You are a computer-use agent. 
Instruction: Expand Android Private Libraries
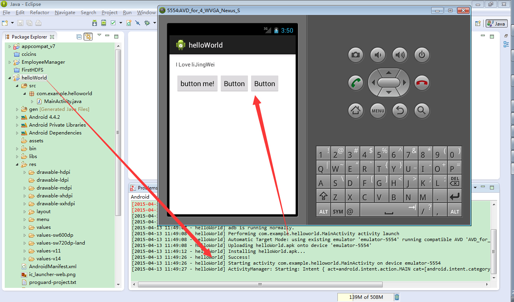point(17,125)
